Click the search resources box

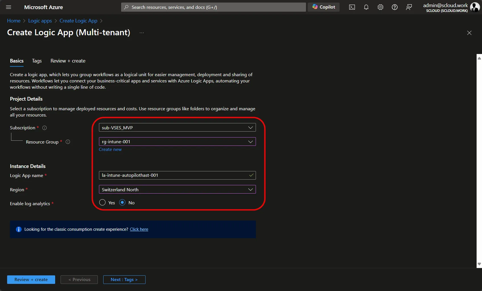214,7
